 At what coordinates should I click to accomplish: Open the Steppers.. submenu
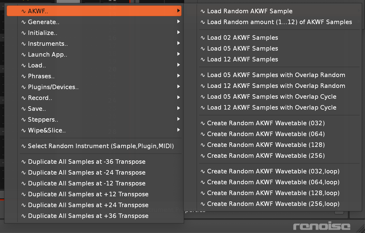pyautogui.click(x=94, y=120)
